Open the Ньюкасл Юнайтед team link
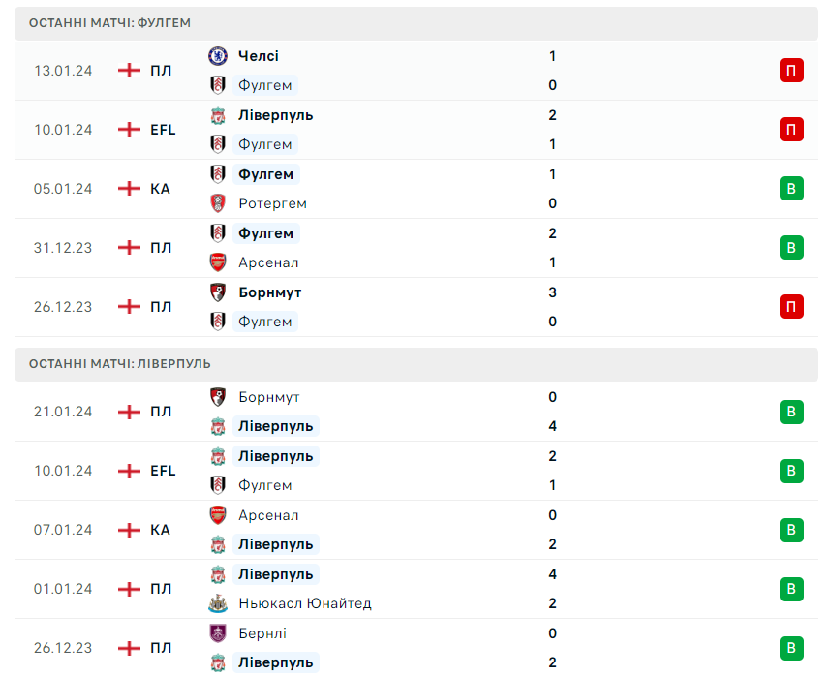The width and height of the screenshot is (832, 677). pos(305,603)
